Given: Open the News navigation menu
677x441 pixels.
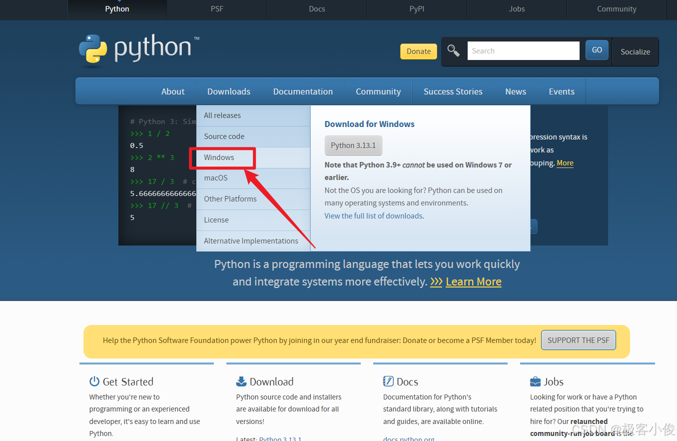Looking at the screenshot, I should click(x=516, y=91).
